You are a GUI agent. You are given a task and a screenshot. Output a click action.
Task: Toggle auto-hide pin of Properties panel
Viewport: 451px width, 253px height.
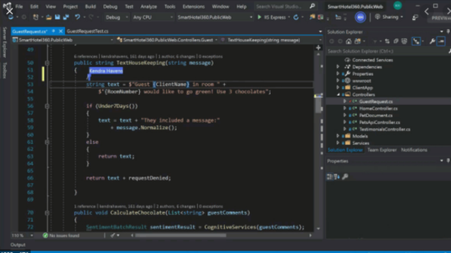(x=448, y=161)
